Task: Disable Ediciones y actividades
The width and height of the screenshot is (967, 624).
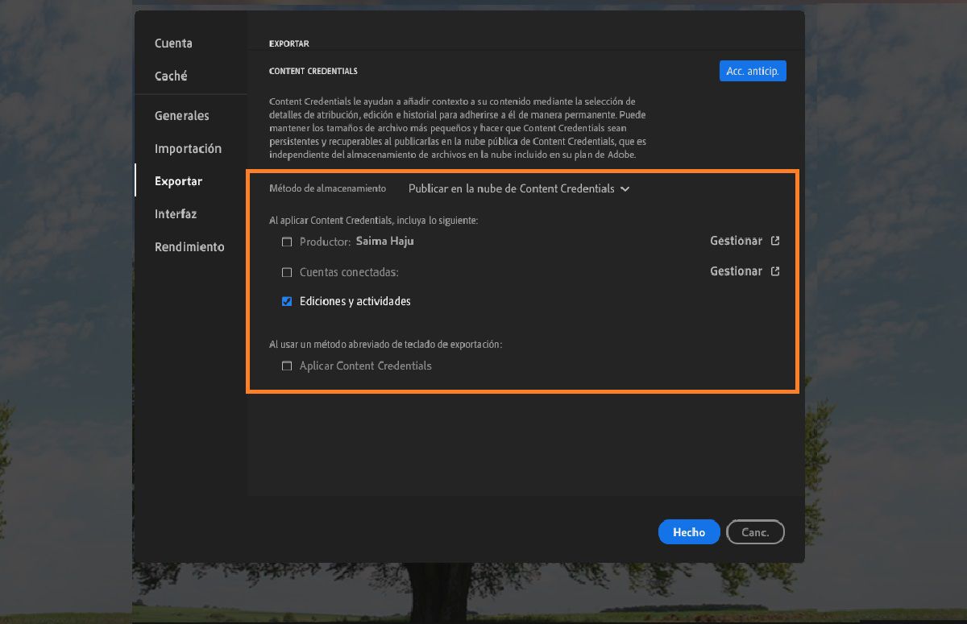Action: click(x=287, y=301)
